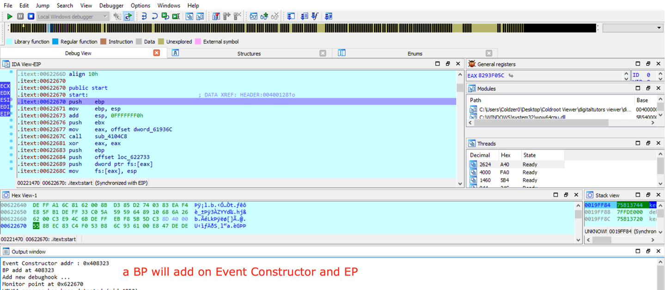This screenshot has height=290, width=665.
Task: Click the Step over toolbar icon
Action: point(154,17)
